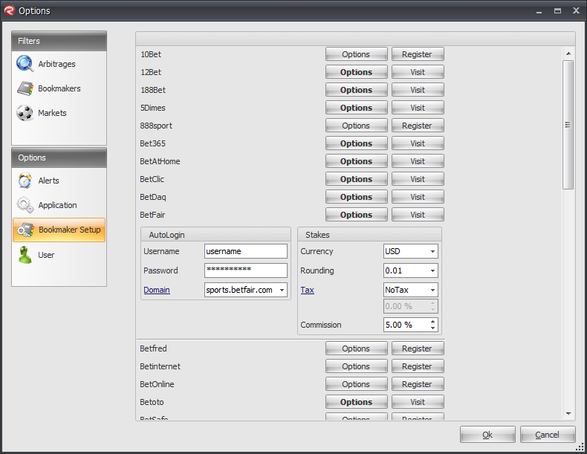Visit the Betoto site
This screenshot has height=454, width=587.
point(418,402)
